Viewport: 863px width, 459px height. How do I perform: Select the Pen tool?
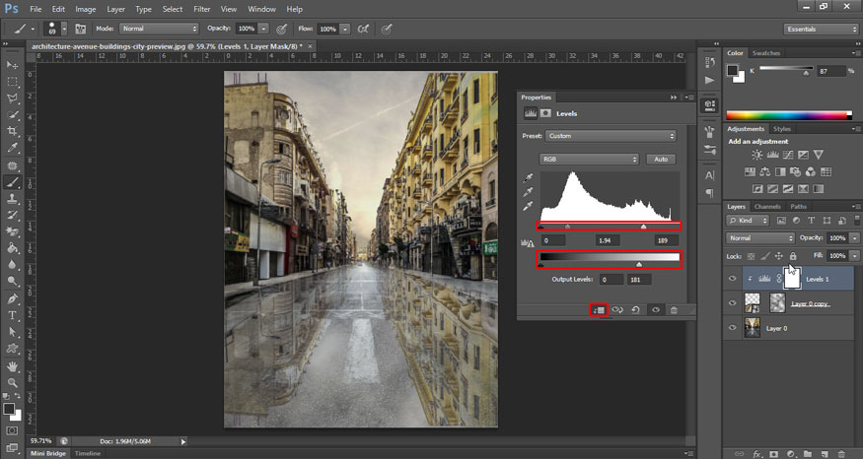[x=12, y=298]
